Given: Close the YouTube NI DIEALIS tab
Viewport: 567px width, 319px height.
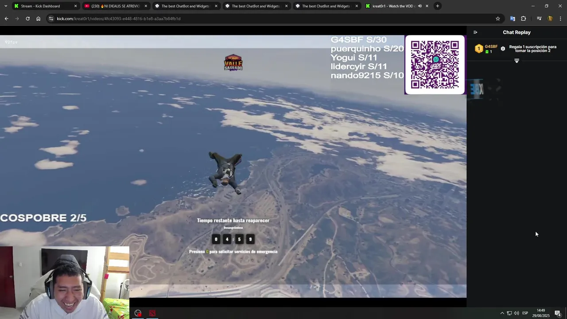Looking at the screenshot, I should [146, 6].
